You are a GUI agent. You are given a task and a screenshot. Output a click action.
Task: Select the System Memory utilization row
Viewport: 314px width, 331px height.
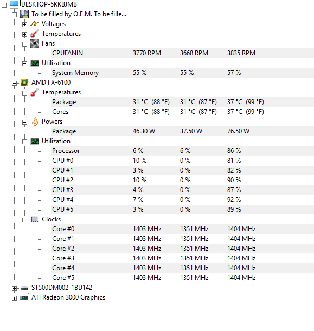[182, 73]
